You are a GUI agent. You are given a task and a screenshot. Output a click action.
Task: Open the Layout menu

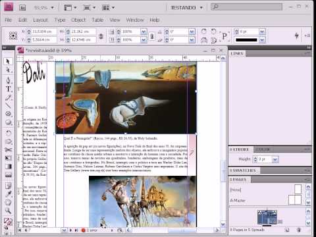click(40, 20)
